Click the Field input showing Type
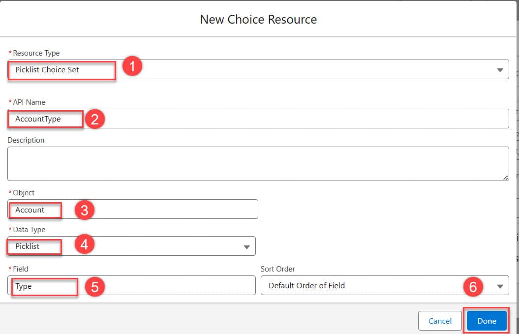Image resolution: width=519 pixels, height=334 pixels. click(131, 285)
